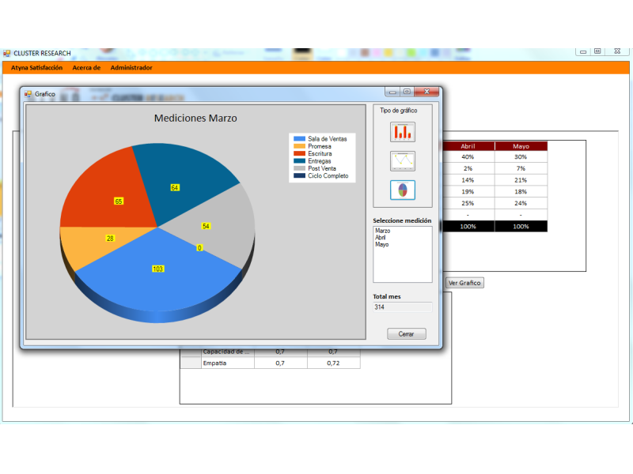Open the Acerca de menu
Image resolution: width=633 pixels, height=474 pixels.
point(86,68)
